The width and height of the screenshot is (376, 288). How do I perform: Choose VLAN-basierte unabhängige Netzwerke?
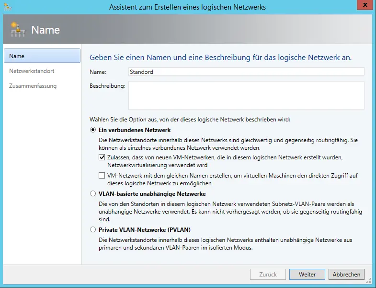click(93, 194)
